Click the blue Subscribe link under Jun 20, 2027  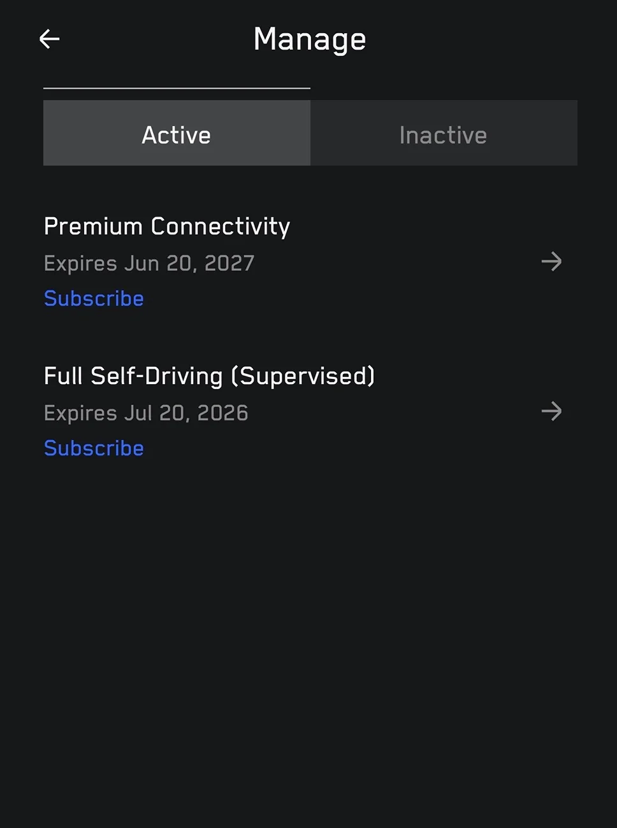[x=94, y=298]
